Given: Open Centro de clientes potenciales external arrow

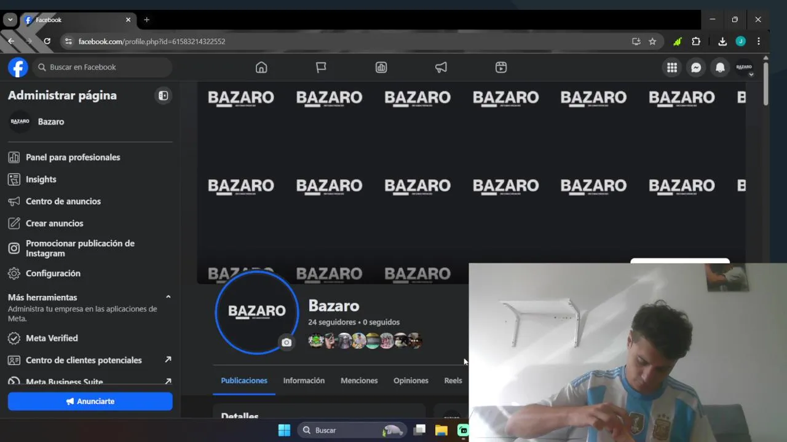Looking at the screenshot, I should (168, 360).
